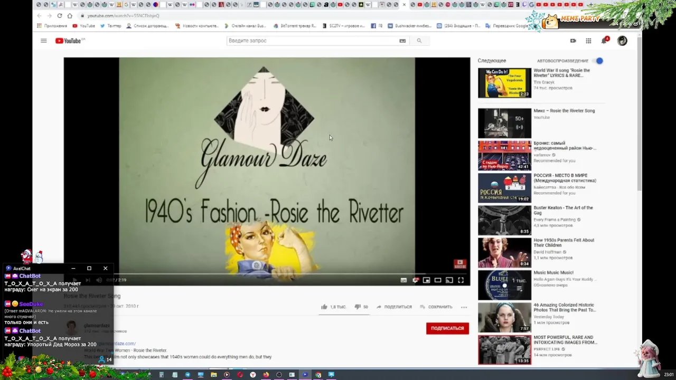Open Chrome from the taskbar

[318, 375]
